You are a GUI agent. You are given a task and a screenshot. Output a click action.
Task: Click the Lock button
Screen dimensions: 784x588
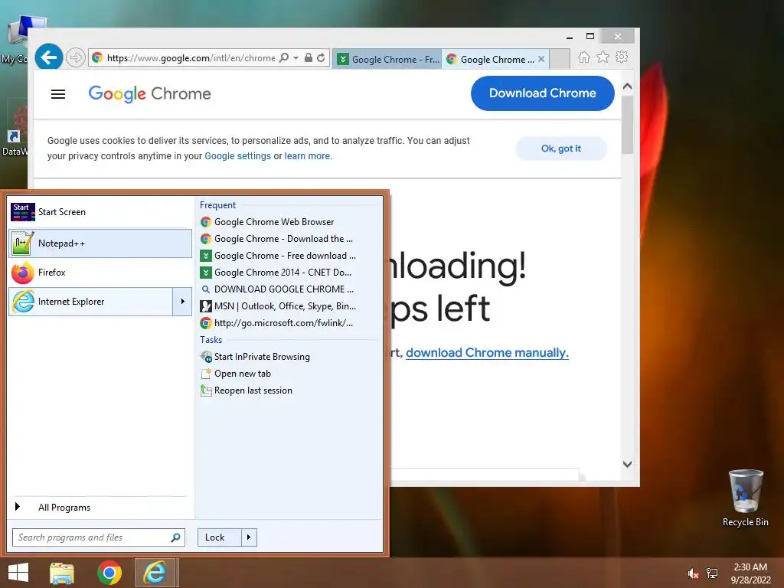coord(219,537)
